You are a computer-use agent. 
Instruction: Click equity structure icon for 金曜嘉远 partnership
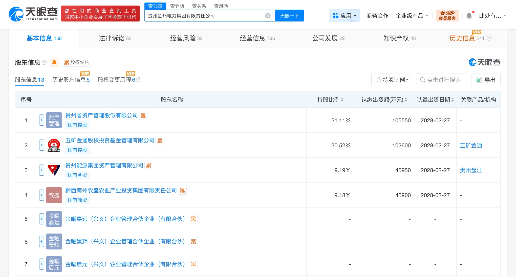[x=193, y=219]
